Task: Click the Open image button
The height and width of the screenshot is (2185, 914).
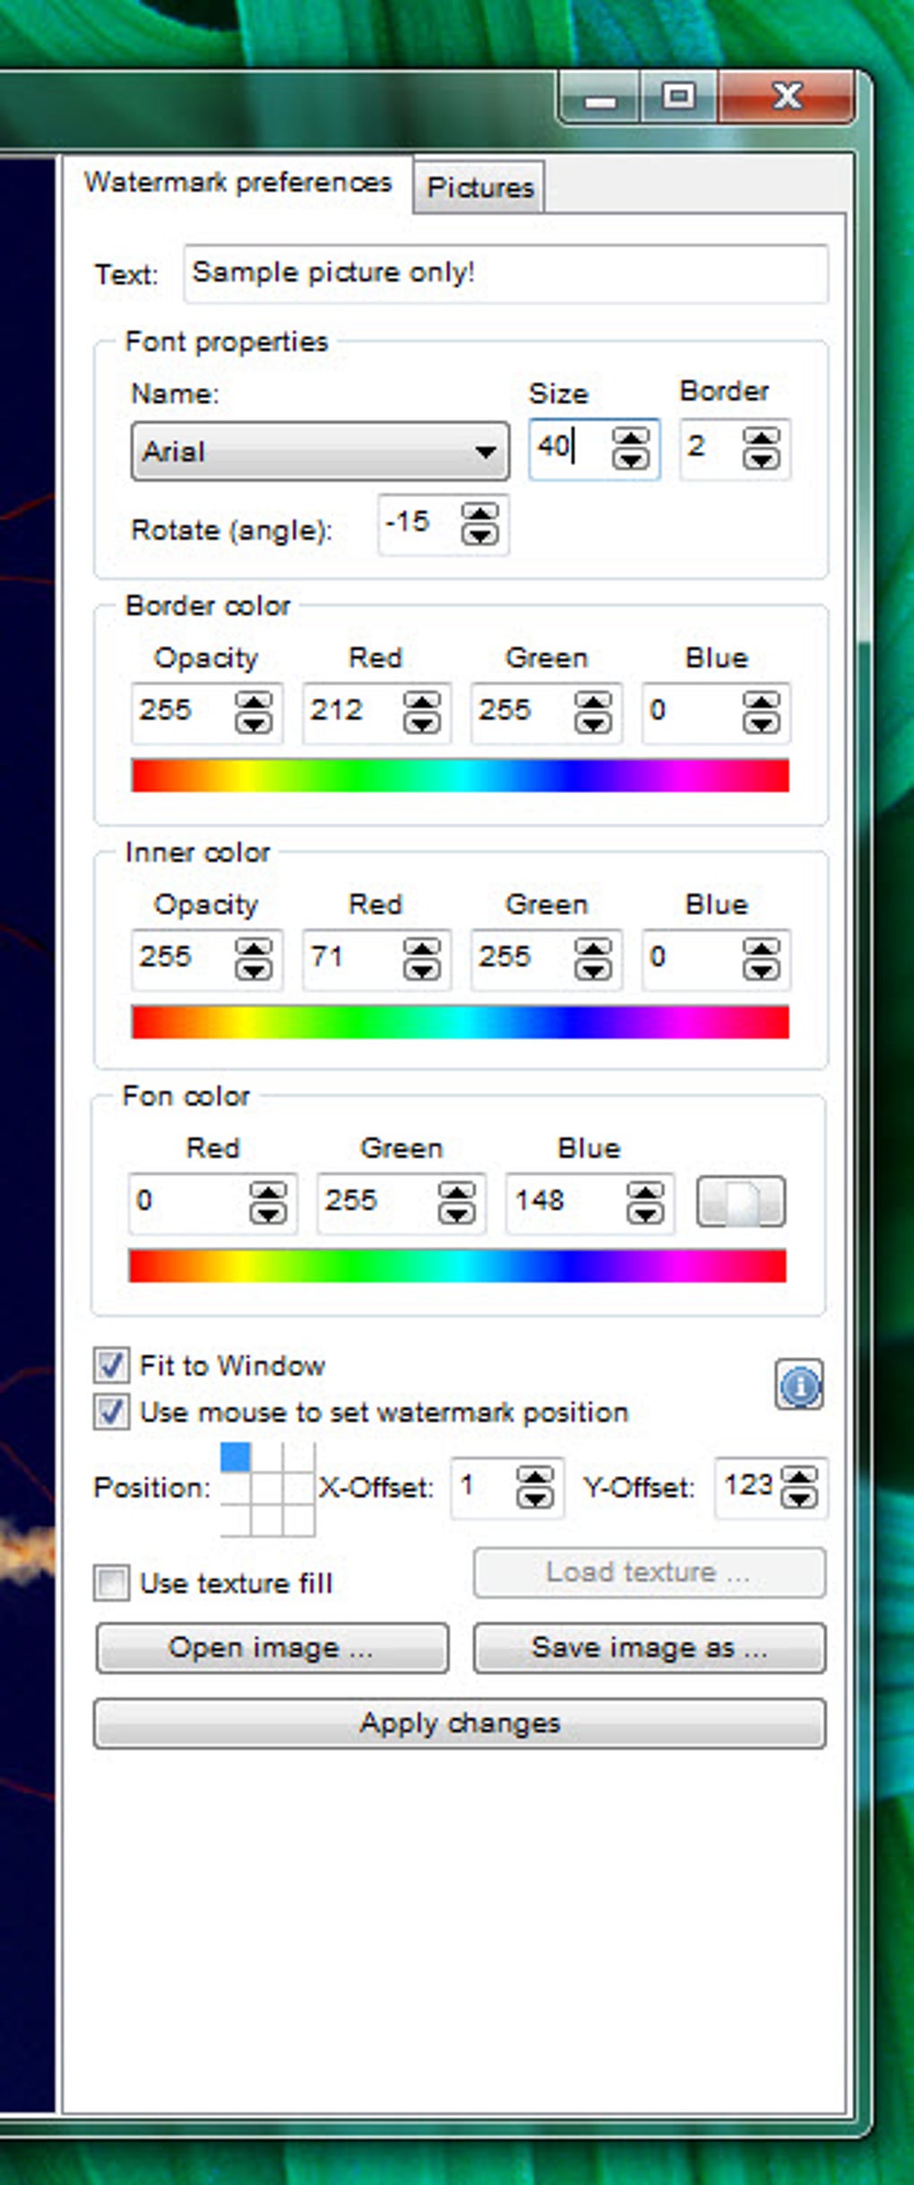Action: [x=272, y=1647]
